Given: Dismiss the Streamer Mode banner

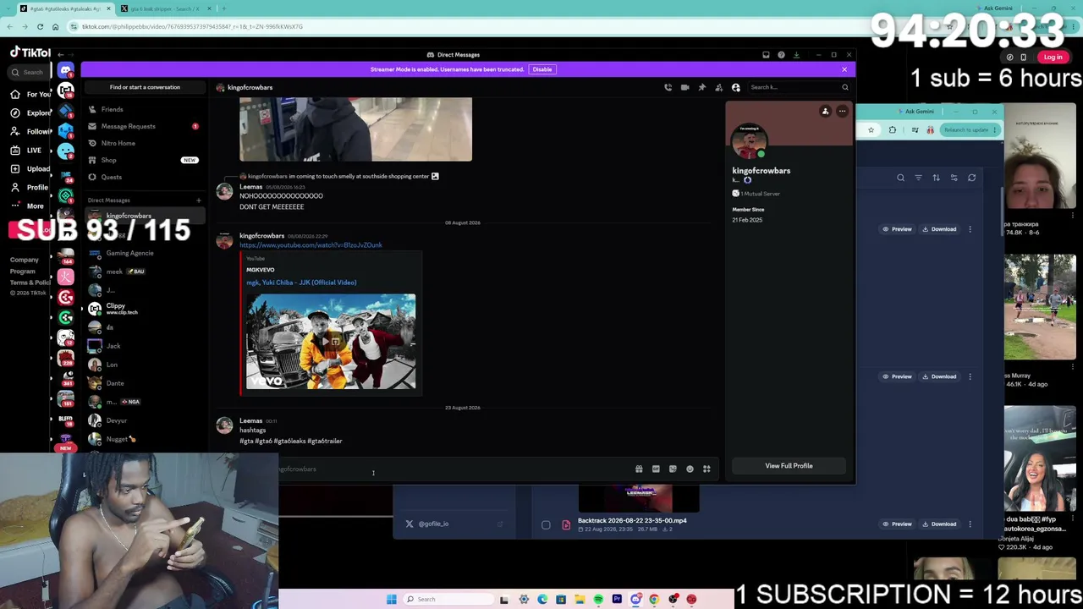Looking at the screenshot, I should point(844,69).
